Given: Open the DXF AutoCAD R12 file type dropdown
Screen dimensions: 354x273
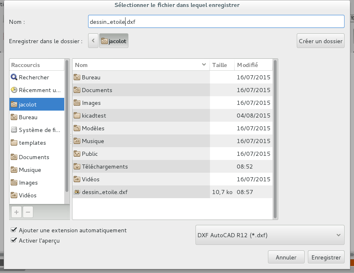Looking at the screenshot, I should click(x=270, y=235).
